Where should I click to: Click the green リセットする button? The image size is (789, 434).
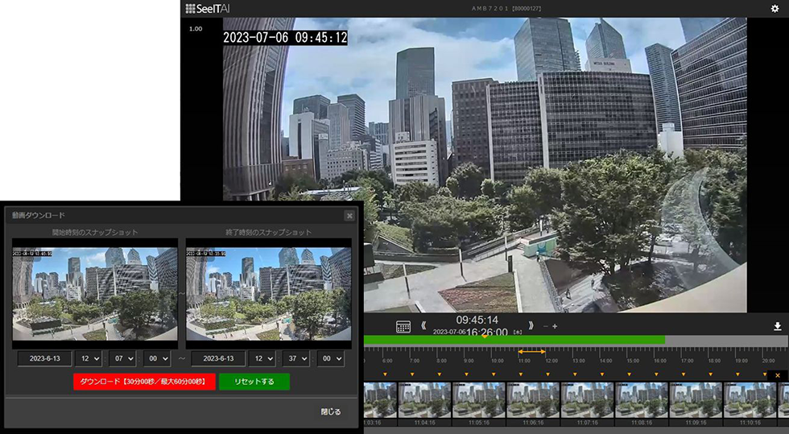[x=254, y=382]
